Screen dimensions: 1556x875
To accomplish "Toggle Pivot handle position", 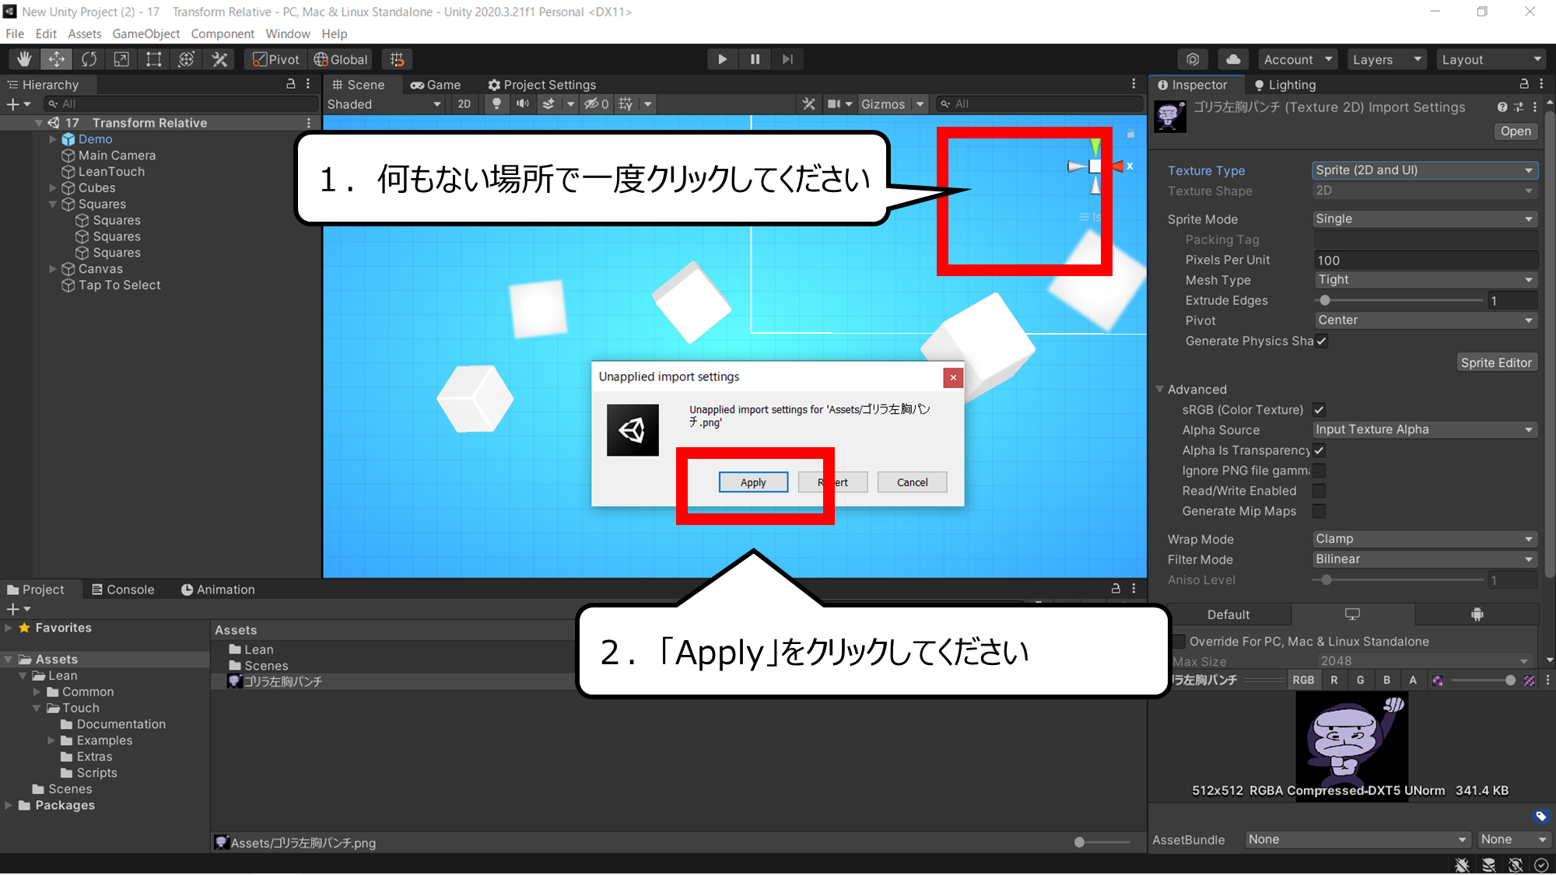I will [276, 59].
